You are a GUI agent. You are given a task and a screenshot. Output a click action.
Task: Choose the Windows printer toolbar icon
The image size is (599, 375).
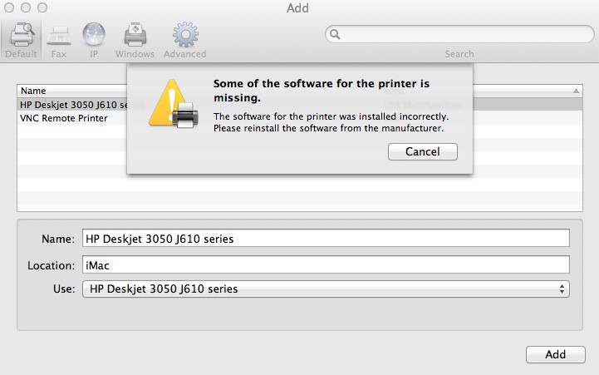coord(135,34)
